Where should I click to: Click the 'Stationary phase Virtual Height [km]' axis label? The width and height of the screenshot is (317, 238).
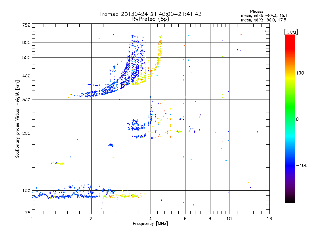point(17,119)
